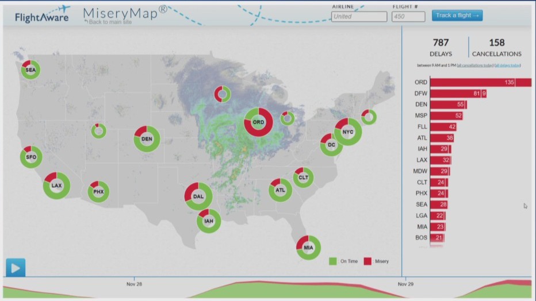536x301 pixels.
Task: Click the ATL airport donut marker
Action: [280, 190]
